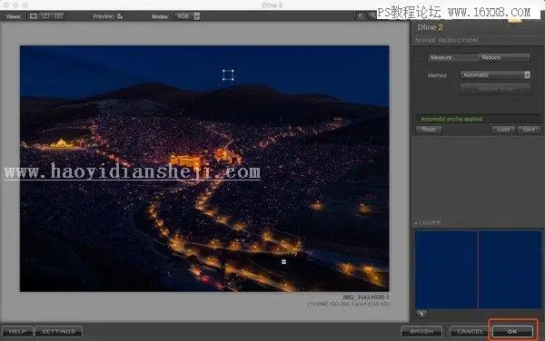The width and height of the screenshot is (545, 341).
Task: Select the dashed measurement rectangle in sky
Action: [x=228, y=75]
